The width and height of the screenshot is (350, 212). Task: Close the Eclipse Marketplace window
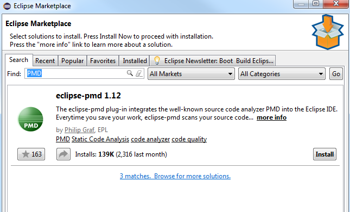336,4
